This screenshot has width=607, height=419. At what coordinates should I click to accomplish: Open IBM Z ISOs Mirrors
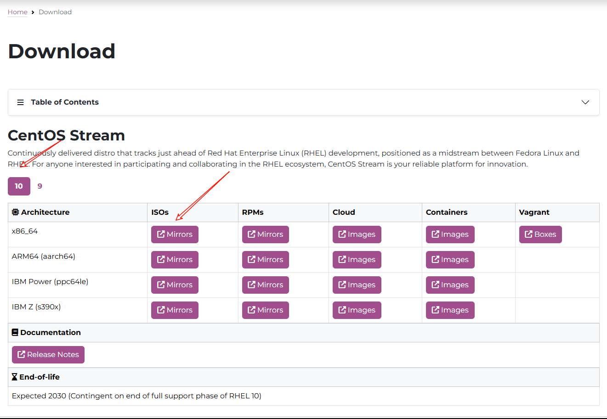click(175, 310)
